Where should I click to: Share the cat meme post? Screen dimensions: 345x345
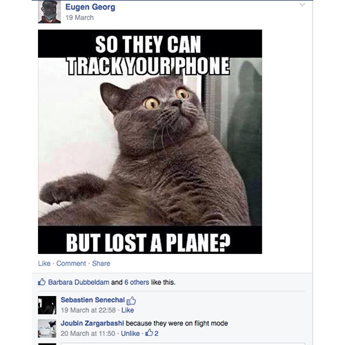(101, 264)
